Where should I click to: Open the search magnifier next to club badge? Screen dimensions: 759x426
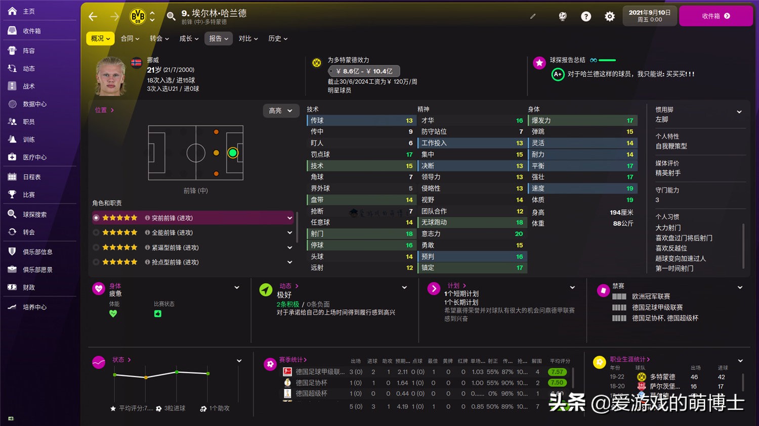[172, 16]
